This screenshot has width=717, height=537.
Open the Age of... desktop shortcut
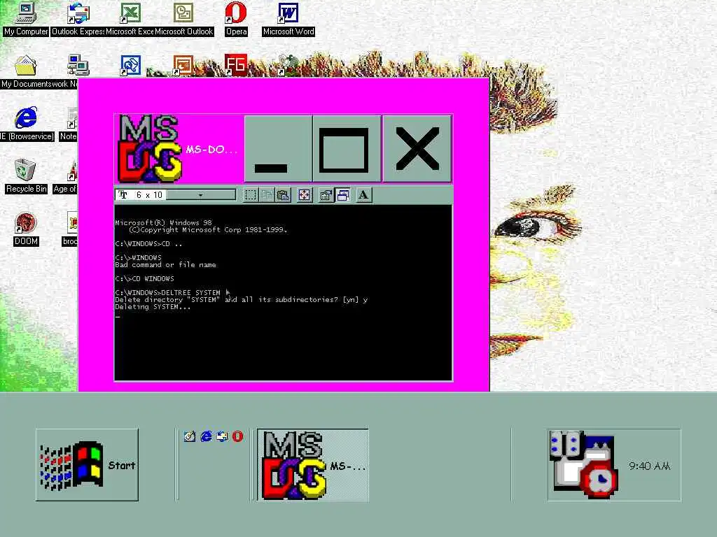[65, 177]
